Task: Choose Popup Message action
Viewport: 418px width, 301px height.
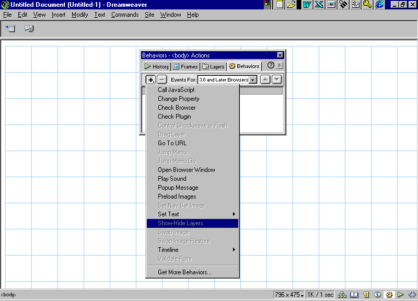Action: click(x=192, y=188)
